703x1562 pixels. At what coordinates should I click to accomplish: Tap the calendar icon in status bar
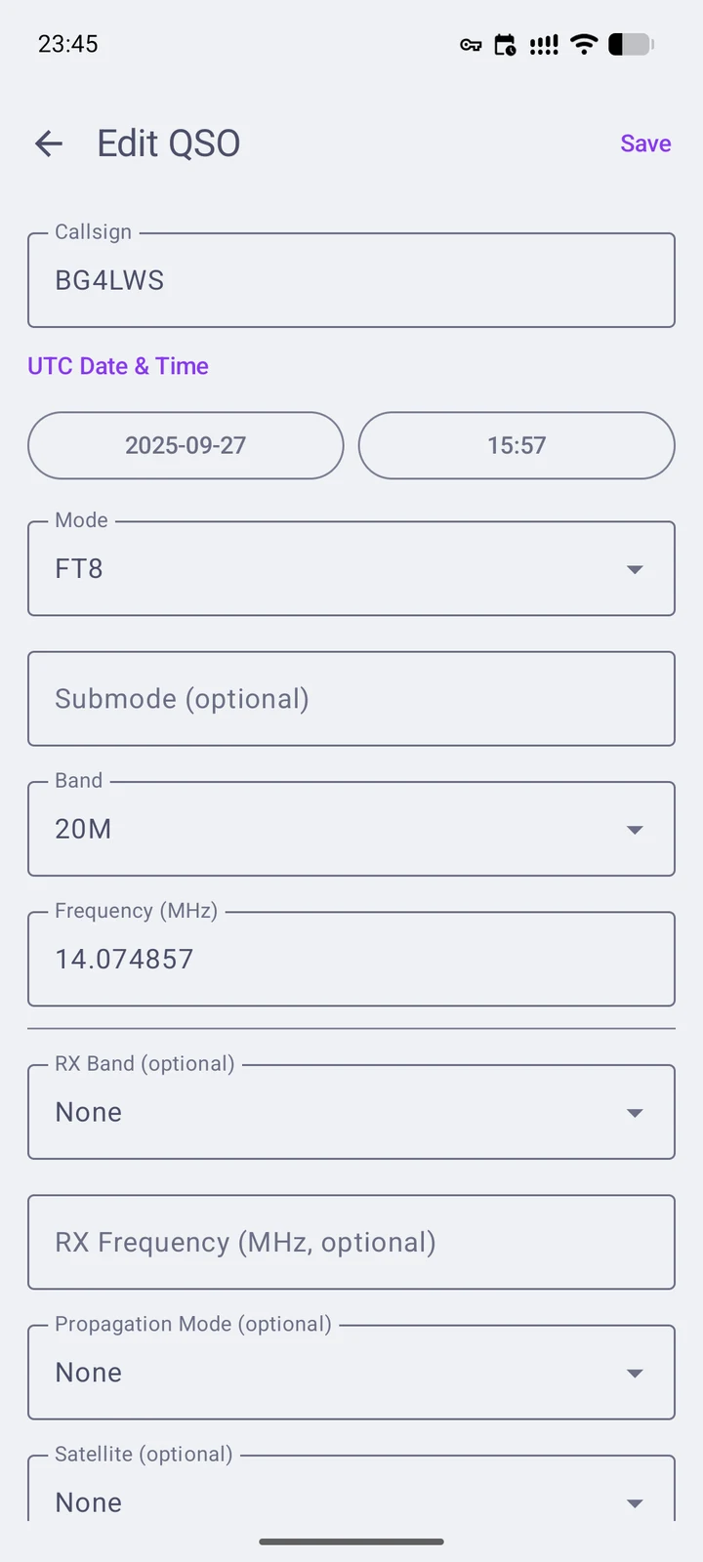(x=505, y=45)
